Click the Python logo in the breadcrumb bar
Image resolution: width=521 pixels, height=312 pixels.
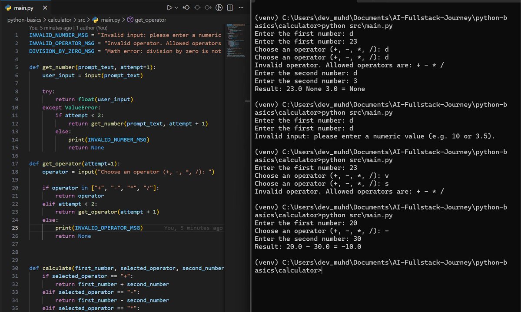(x=96, y=20)
